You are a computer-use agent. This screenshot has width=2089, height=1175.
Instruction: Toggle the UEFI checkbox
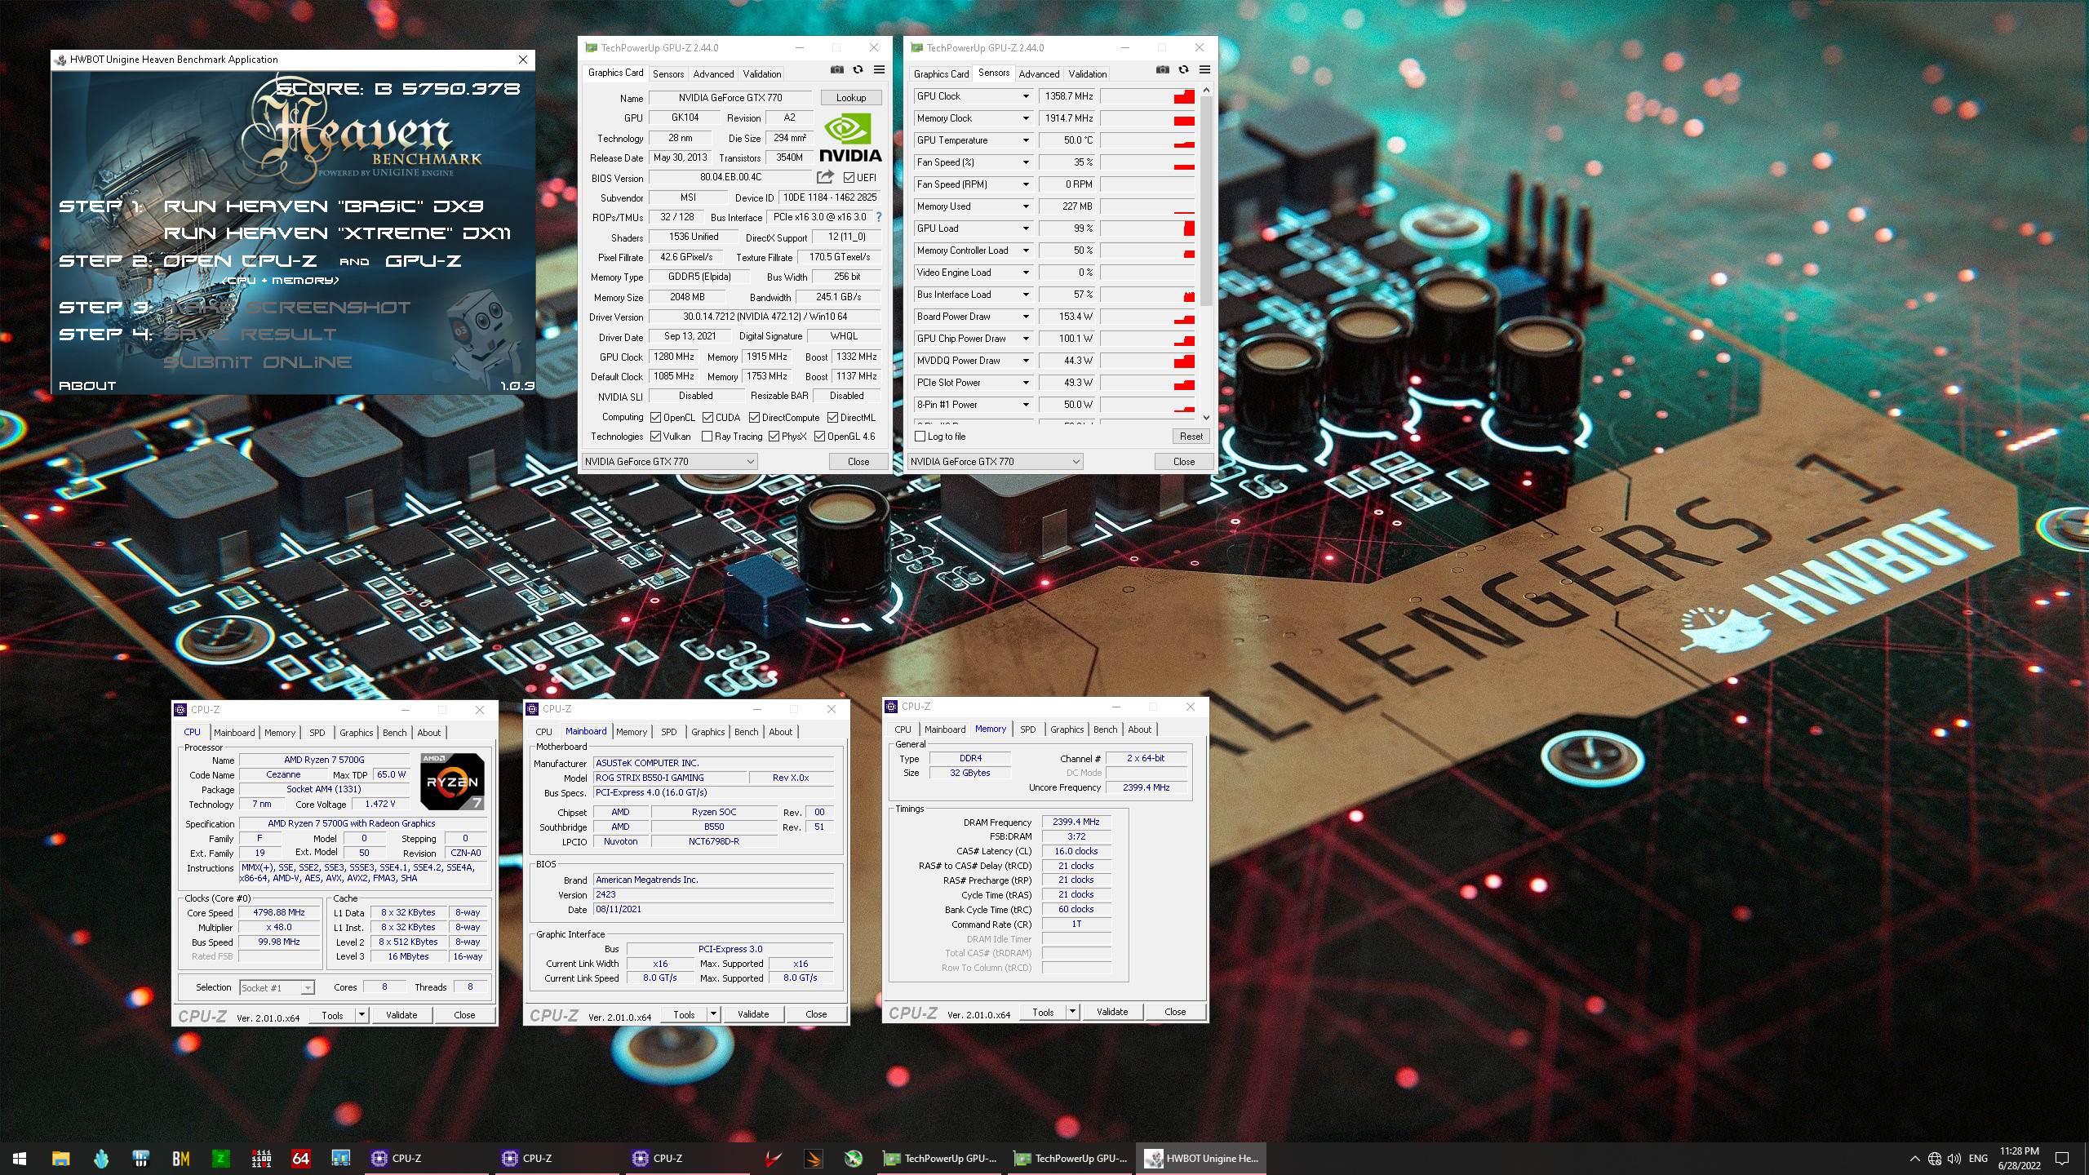click(849, 177)
